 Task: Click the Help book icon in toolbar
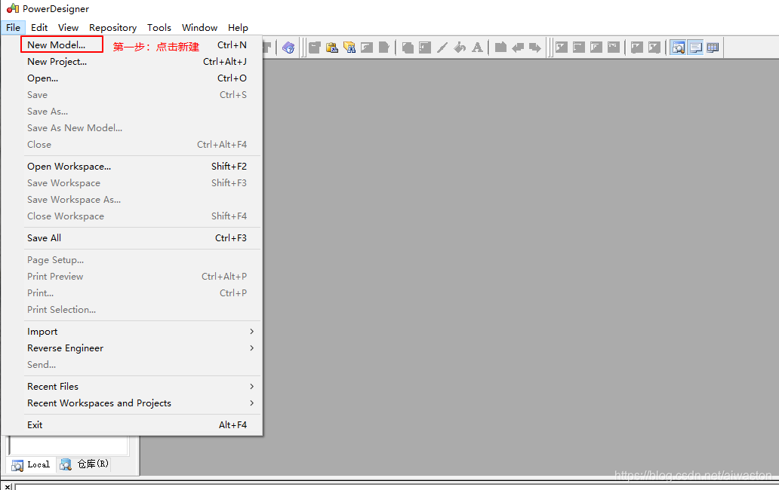pos(288,47)
